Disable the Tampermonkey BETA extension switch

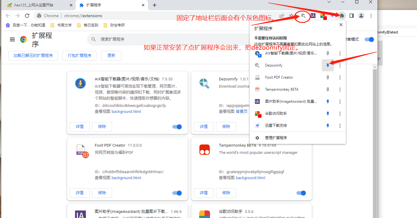tap(301, 193)
